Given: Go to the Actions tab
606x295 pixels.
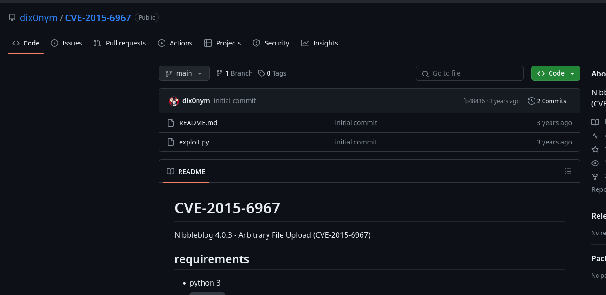Looking at the screenshot, I should tap(175, 43).
